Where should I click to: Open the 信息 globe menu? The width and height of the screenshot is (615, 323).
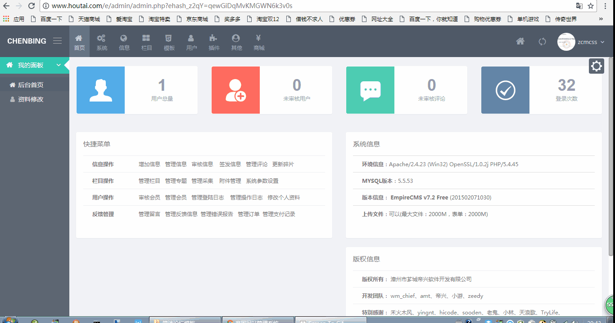coord(124,42)
